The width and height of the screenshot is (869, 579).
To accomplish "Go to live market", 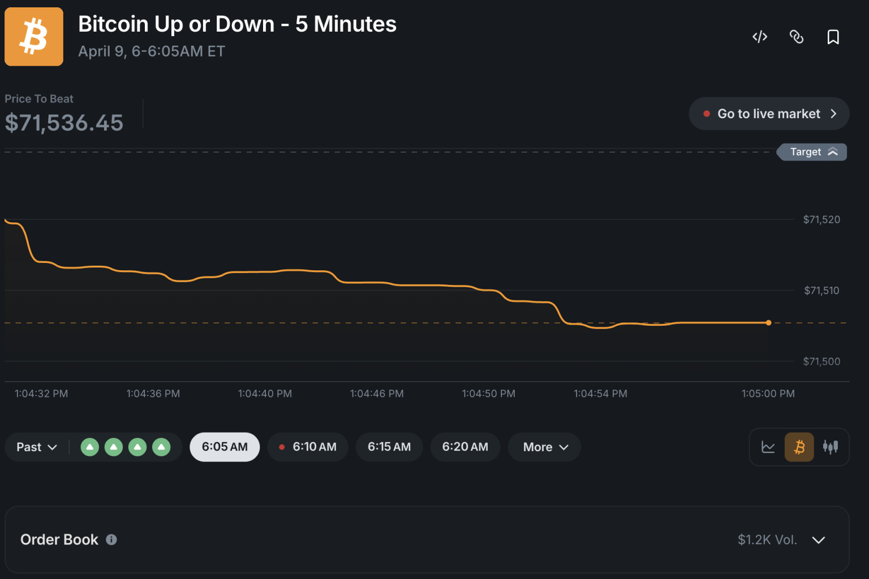I will (x=768, y=113).
